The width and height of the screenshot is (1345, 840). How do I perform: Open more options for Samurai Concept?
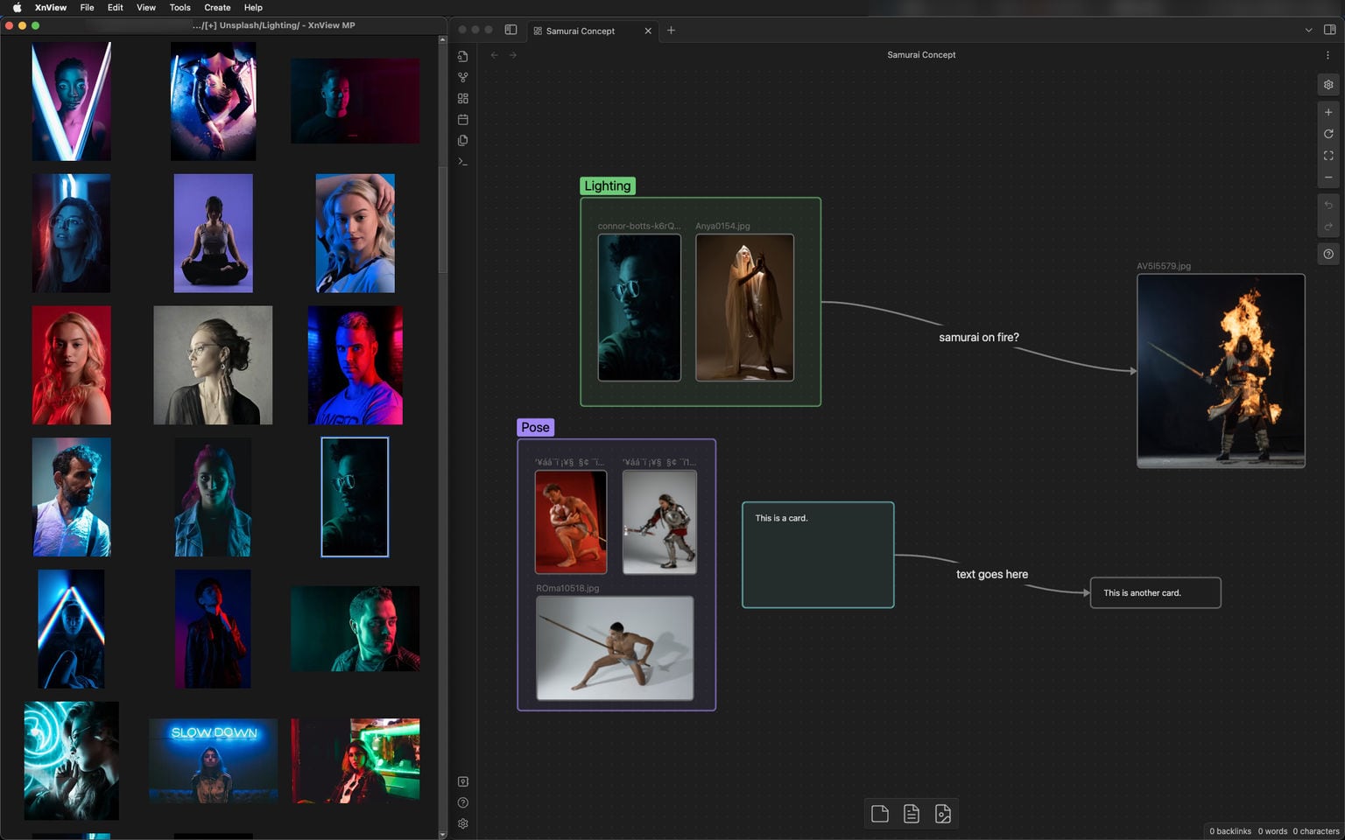coord(1327,55)
